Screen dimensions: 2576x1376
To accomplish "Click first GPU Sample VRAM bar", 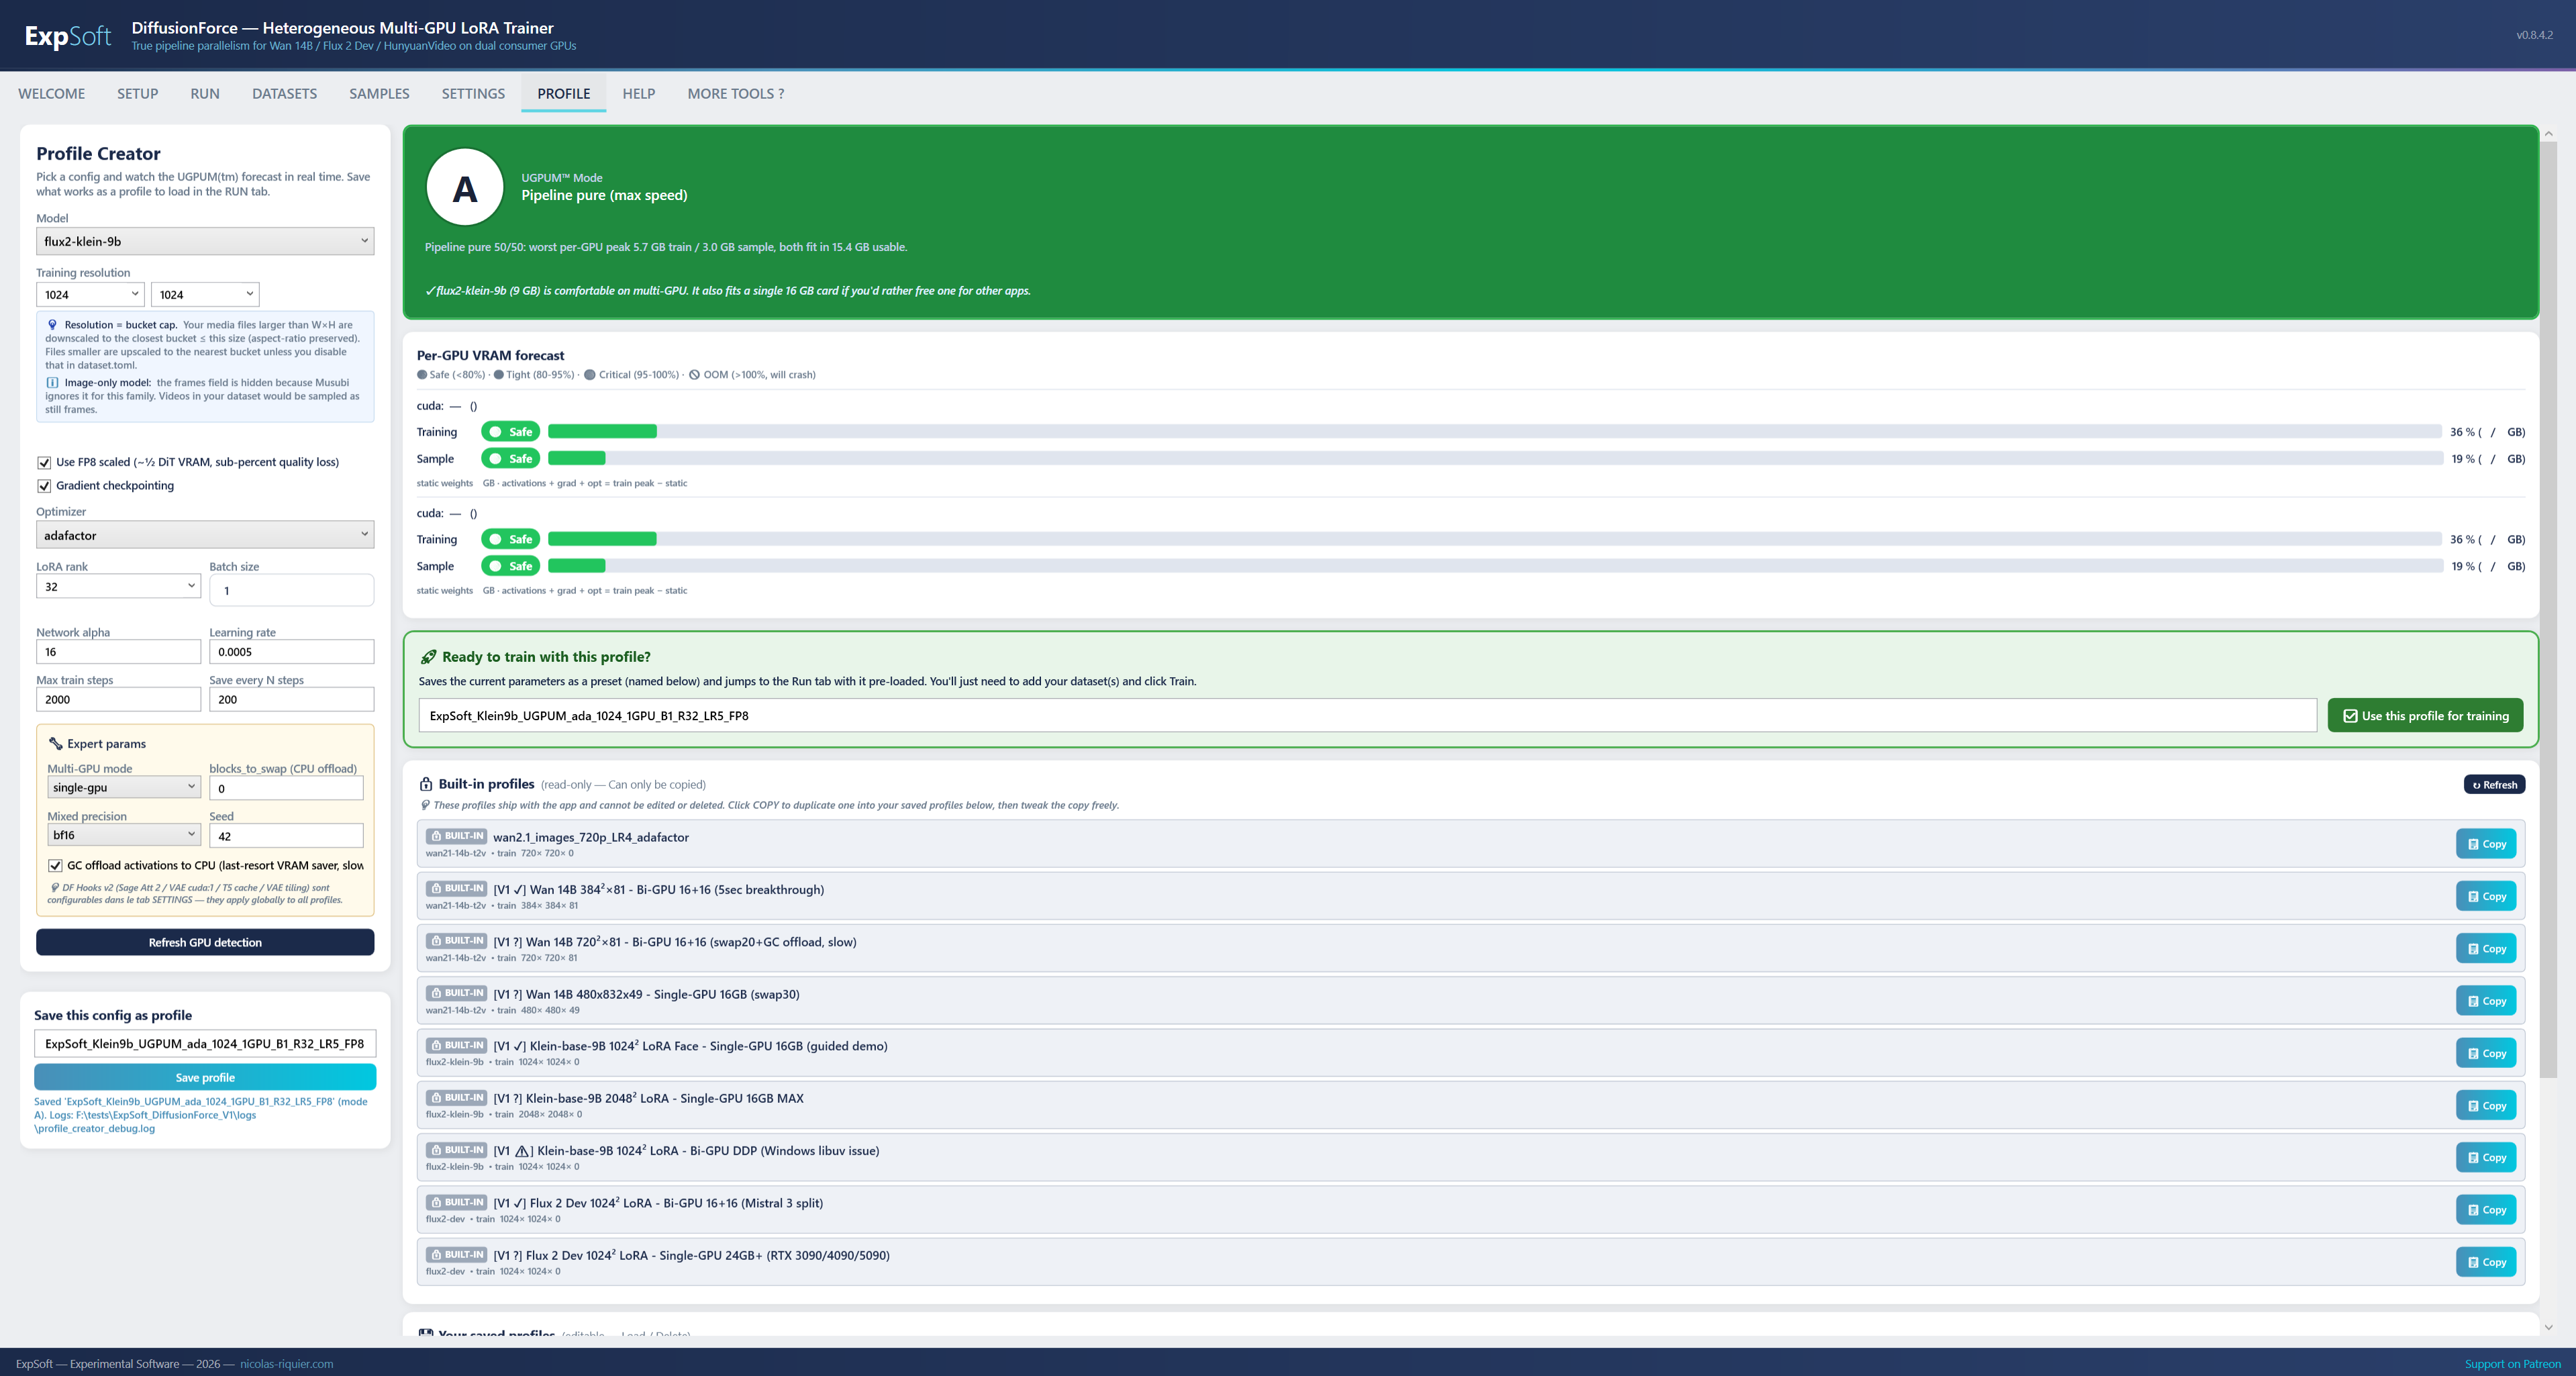I will click(x=1494, y=458).
